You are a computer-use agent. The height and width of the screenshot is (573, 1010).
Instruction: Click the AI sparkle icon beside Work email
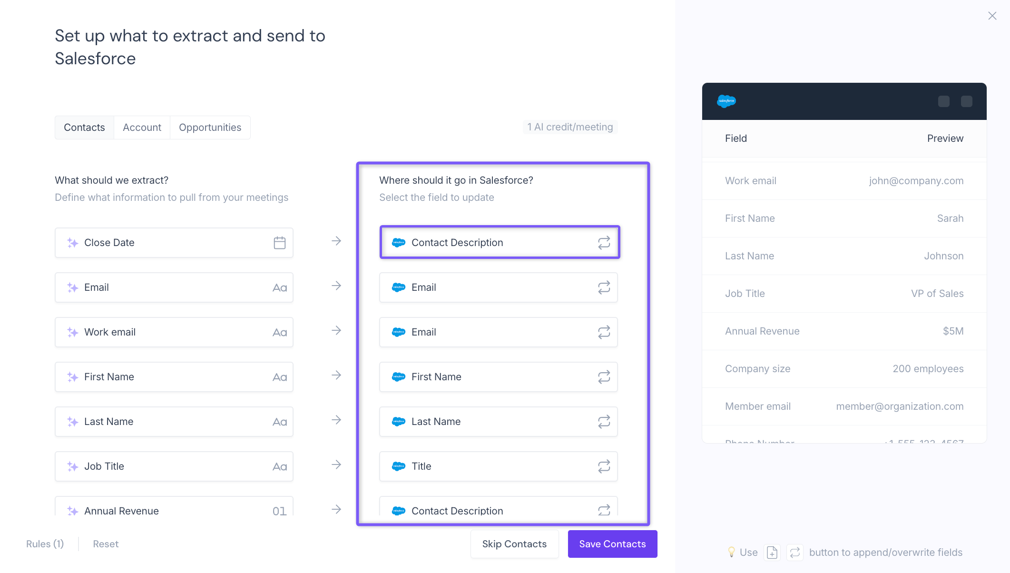point(72,332)
